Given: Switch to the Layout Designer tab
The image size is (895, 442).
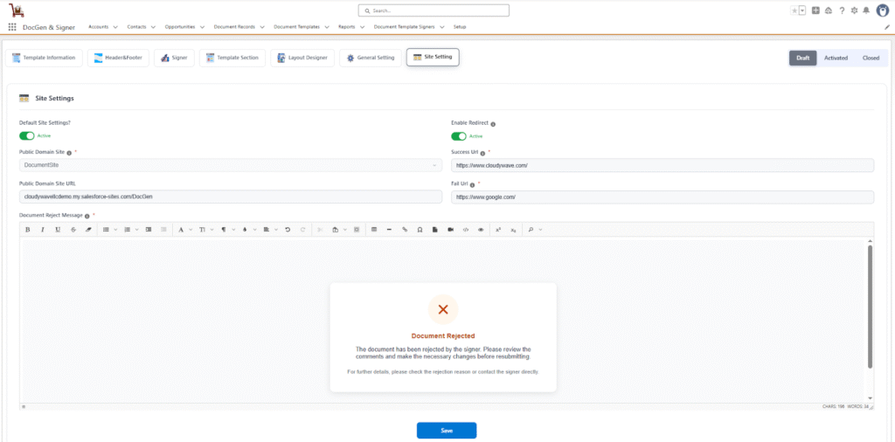Looking at the screenshot, I should click(302, 58).
